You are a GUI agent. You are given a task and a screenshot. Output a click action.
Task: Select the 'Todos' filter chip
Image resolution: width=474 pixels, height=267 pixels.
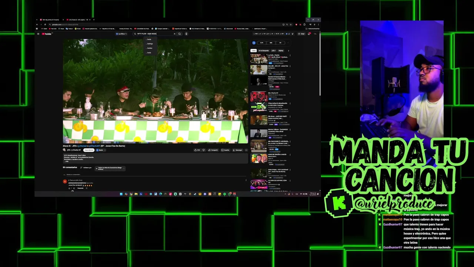click(x=254, y=50)
